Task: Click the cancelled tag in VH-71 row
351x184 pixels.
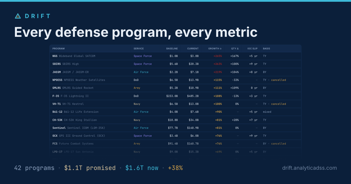Action: pyautogui.click(x=278, y=104)
